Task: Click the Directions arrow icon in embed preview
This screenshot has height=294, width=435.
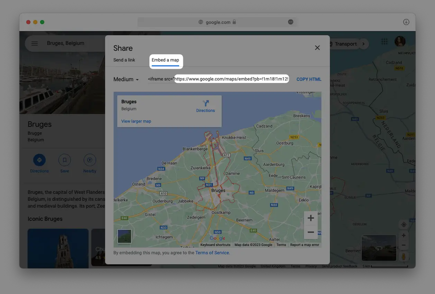Action: [206, 103]
